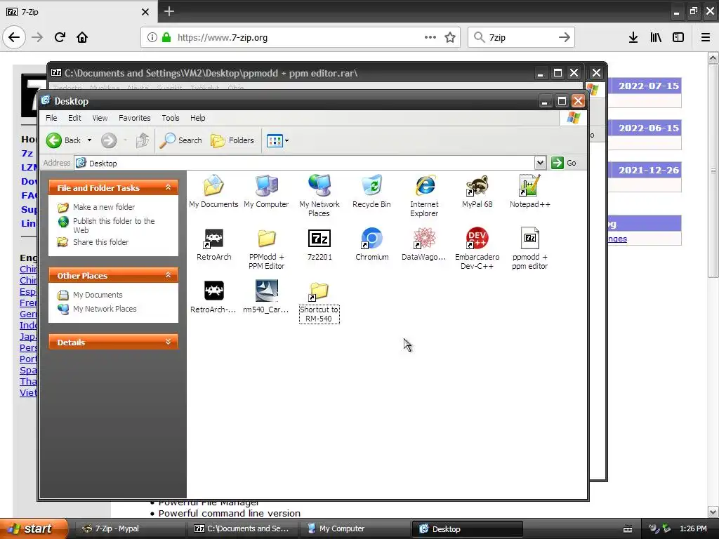Open the page actions three-dot menu
The image size is (719, 539).
coord(430,37)
